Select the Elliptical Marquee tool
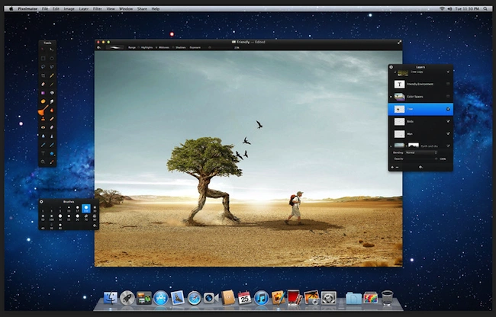This screenshot has width=496, height=317. click(52, 58)
